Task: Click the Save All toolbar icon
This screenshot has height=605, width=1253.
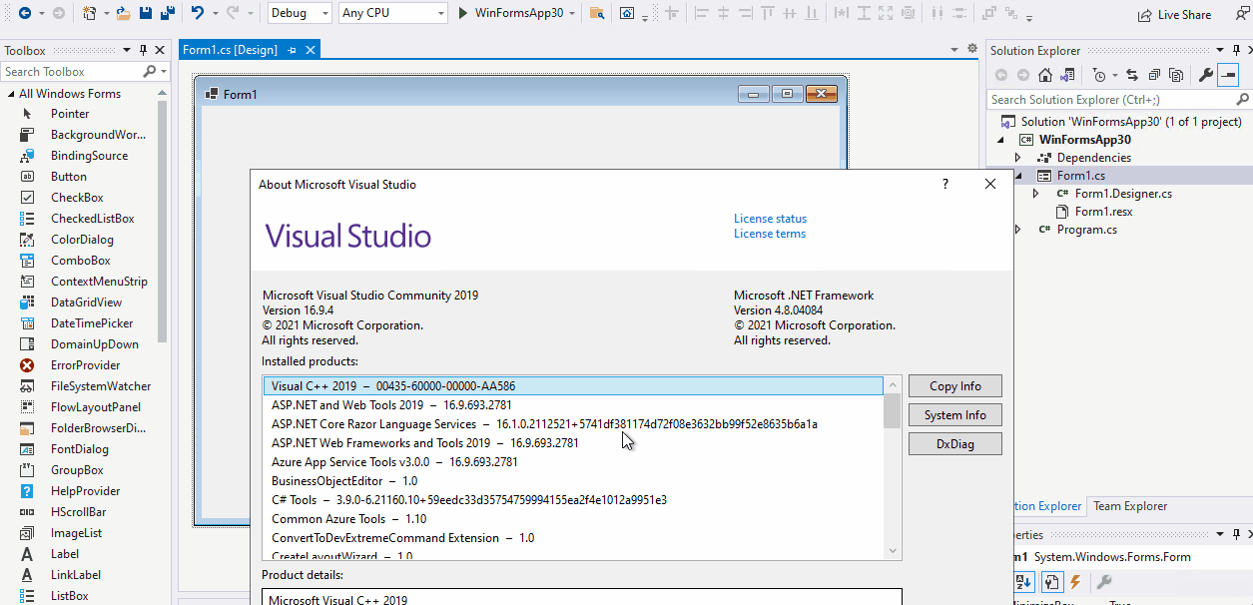Action: click(168, 13)
